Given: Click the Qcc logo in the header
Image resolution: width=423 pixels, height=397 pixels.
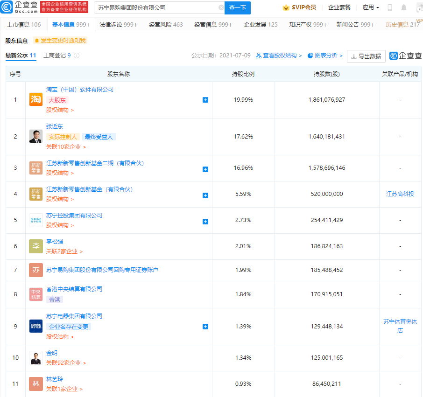Looking at the screenshot, I should [x=20, y=7].
